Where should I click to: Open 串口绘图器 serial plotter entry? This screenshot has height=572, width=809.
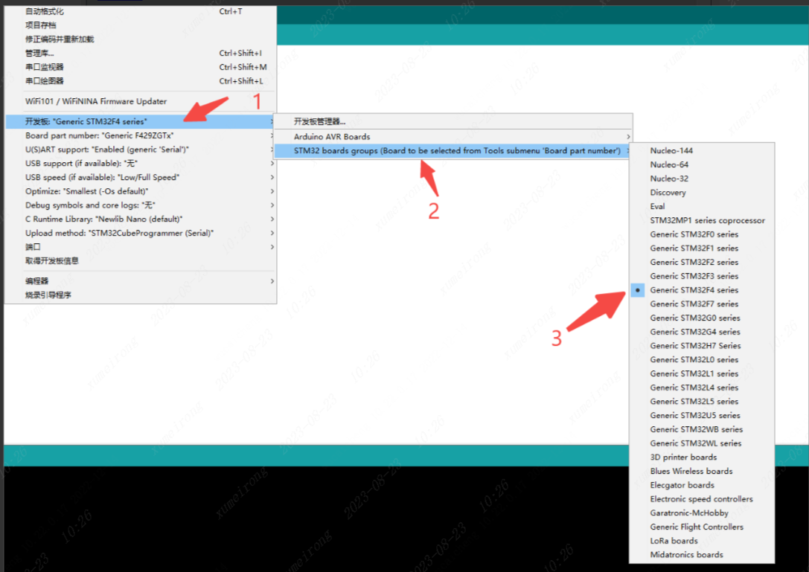point(141,80)
